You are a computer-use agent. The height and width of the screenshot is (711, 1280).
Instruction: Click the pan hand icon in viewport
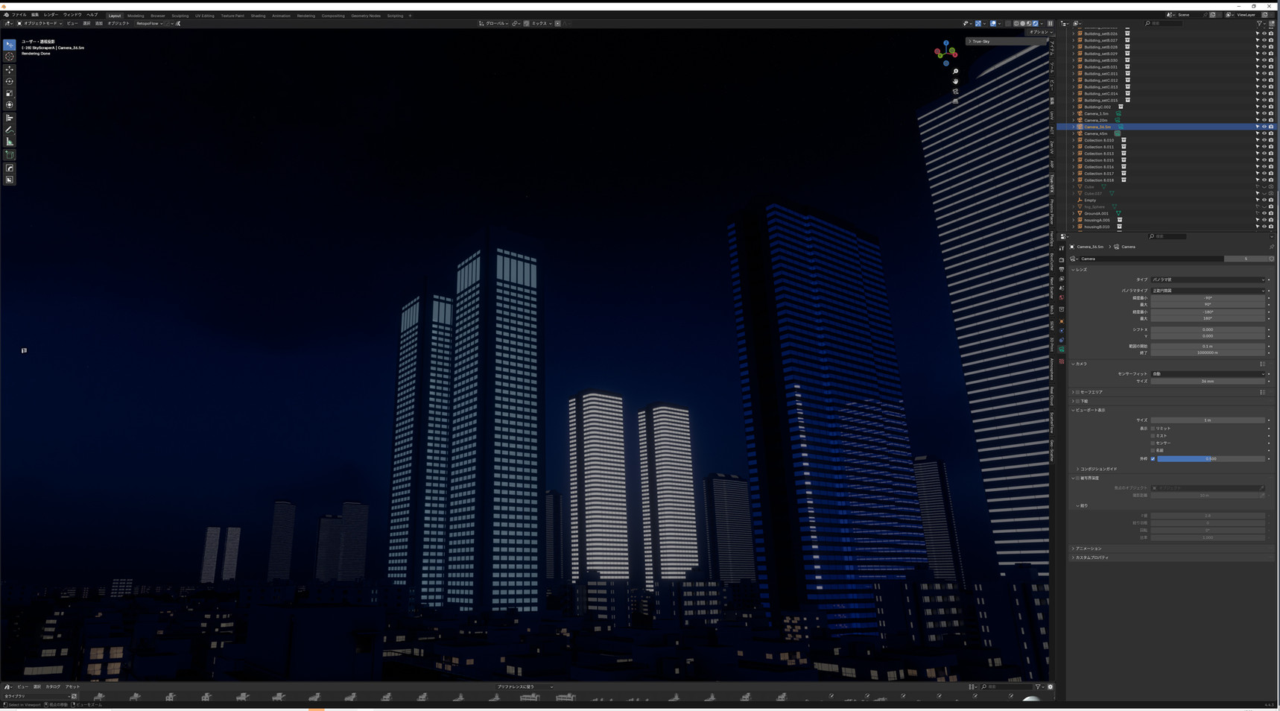point(955,81)
